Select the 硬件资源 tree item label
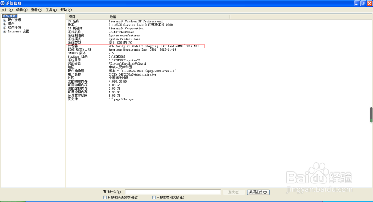This screenshot has height=202, width=373. click(x=14, y=20)
